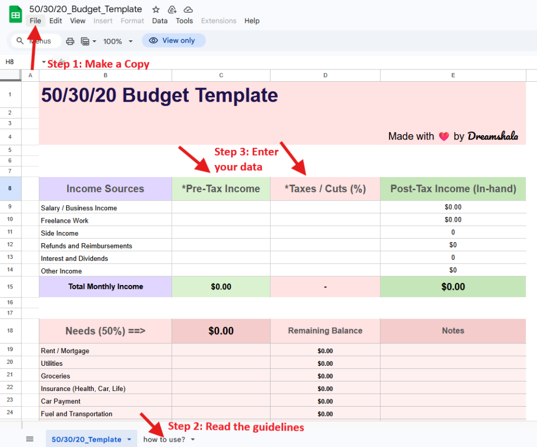Click the Fuel and Transportation cell
The width and height of the screenshot is (537, 447).
(105, 413)
